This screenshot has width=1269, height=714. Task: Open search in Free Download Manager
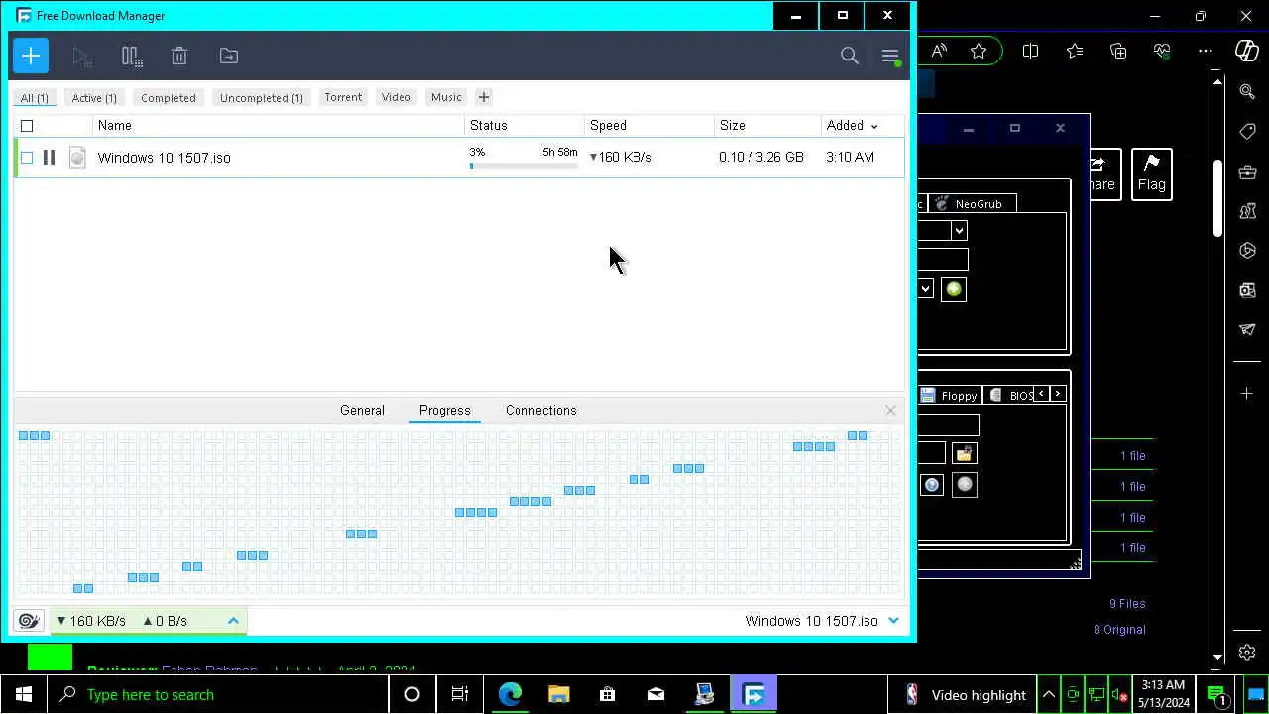(x=850, y=56)
